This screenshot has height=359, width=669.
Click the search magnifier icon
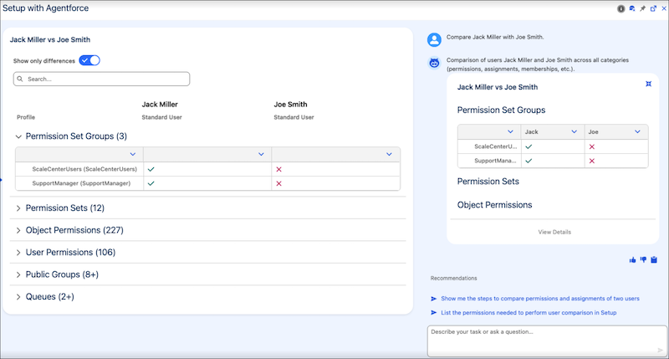[x=20, y=79]
